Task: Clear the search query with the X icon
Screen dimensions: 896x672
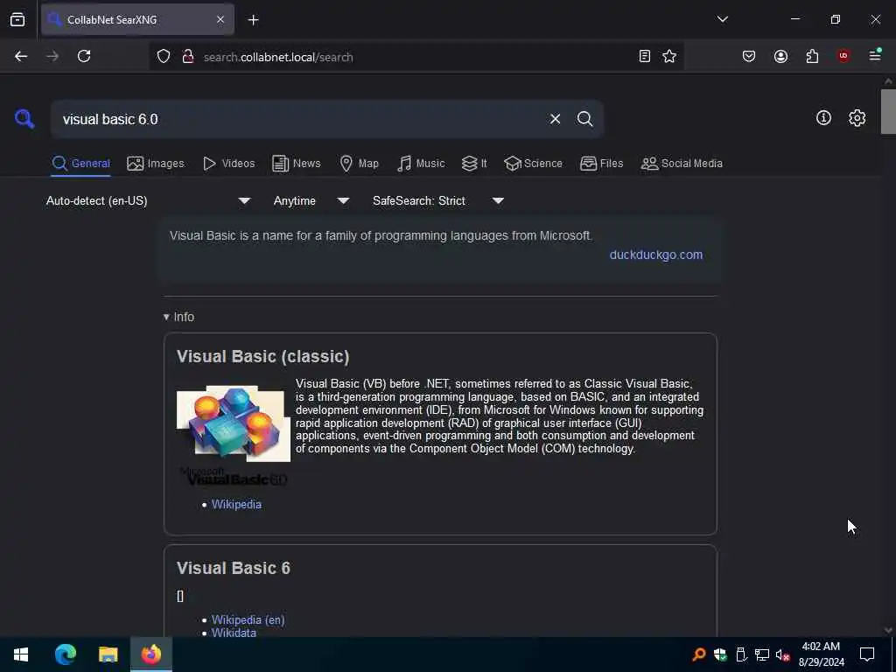Action: 555,119
